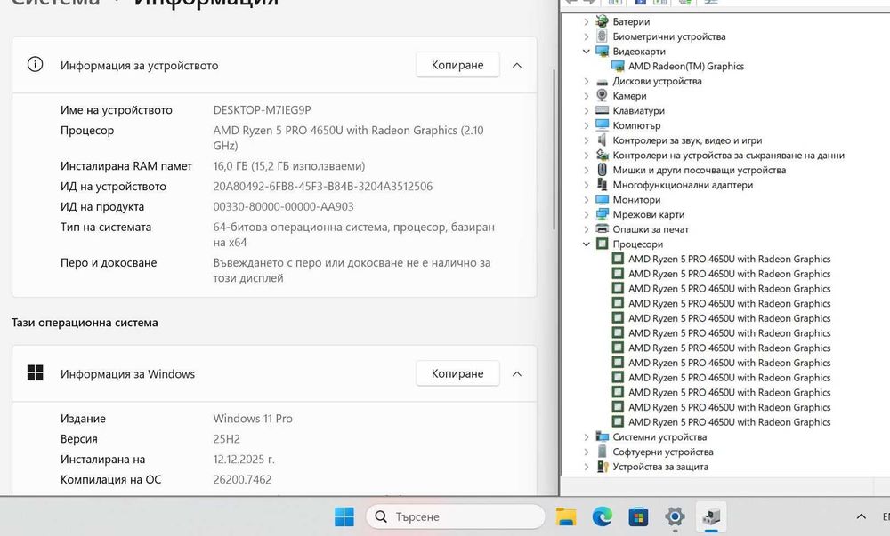Click the storage controllers icon
890x536 pixels.
[x=602, y=155]
